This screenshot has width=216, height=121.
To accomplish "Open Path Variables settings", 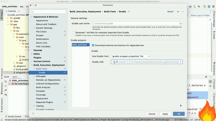I will point(43,46).
